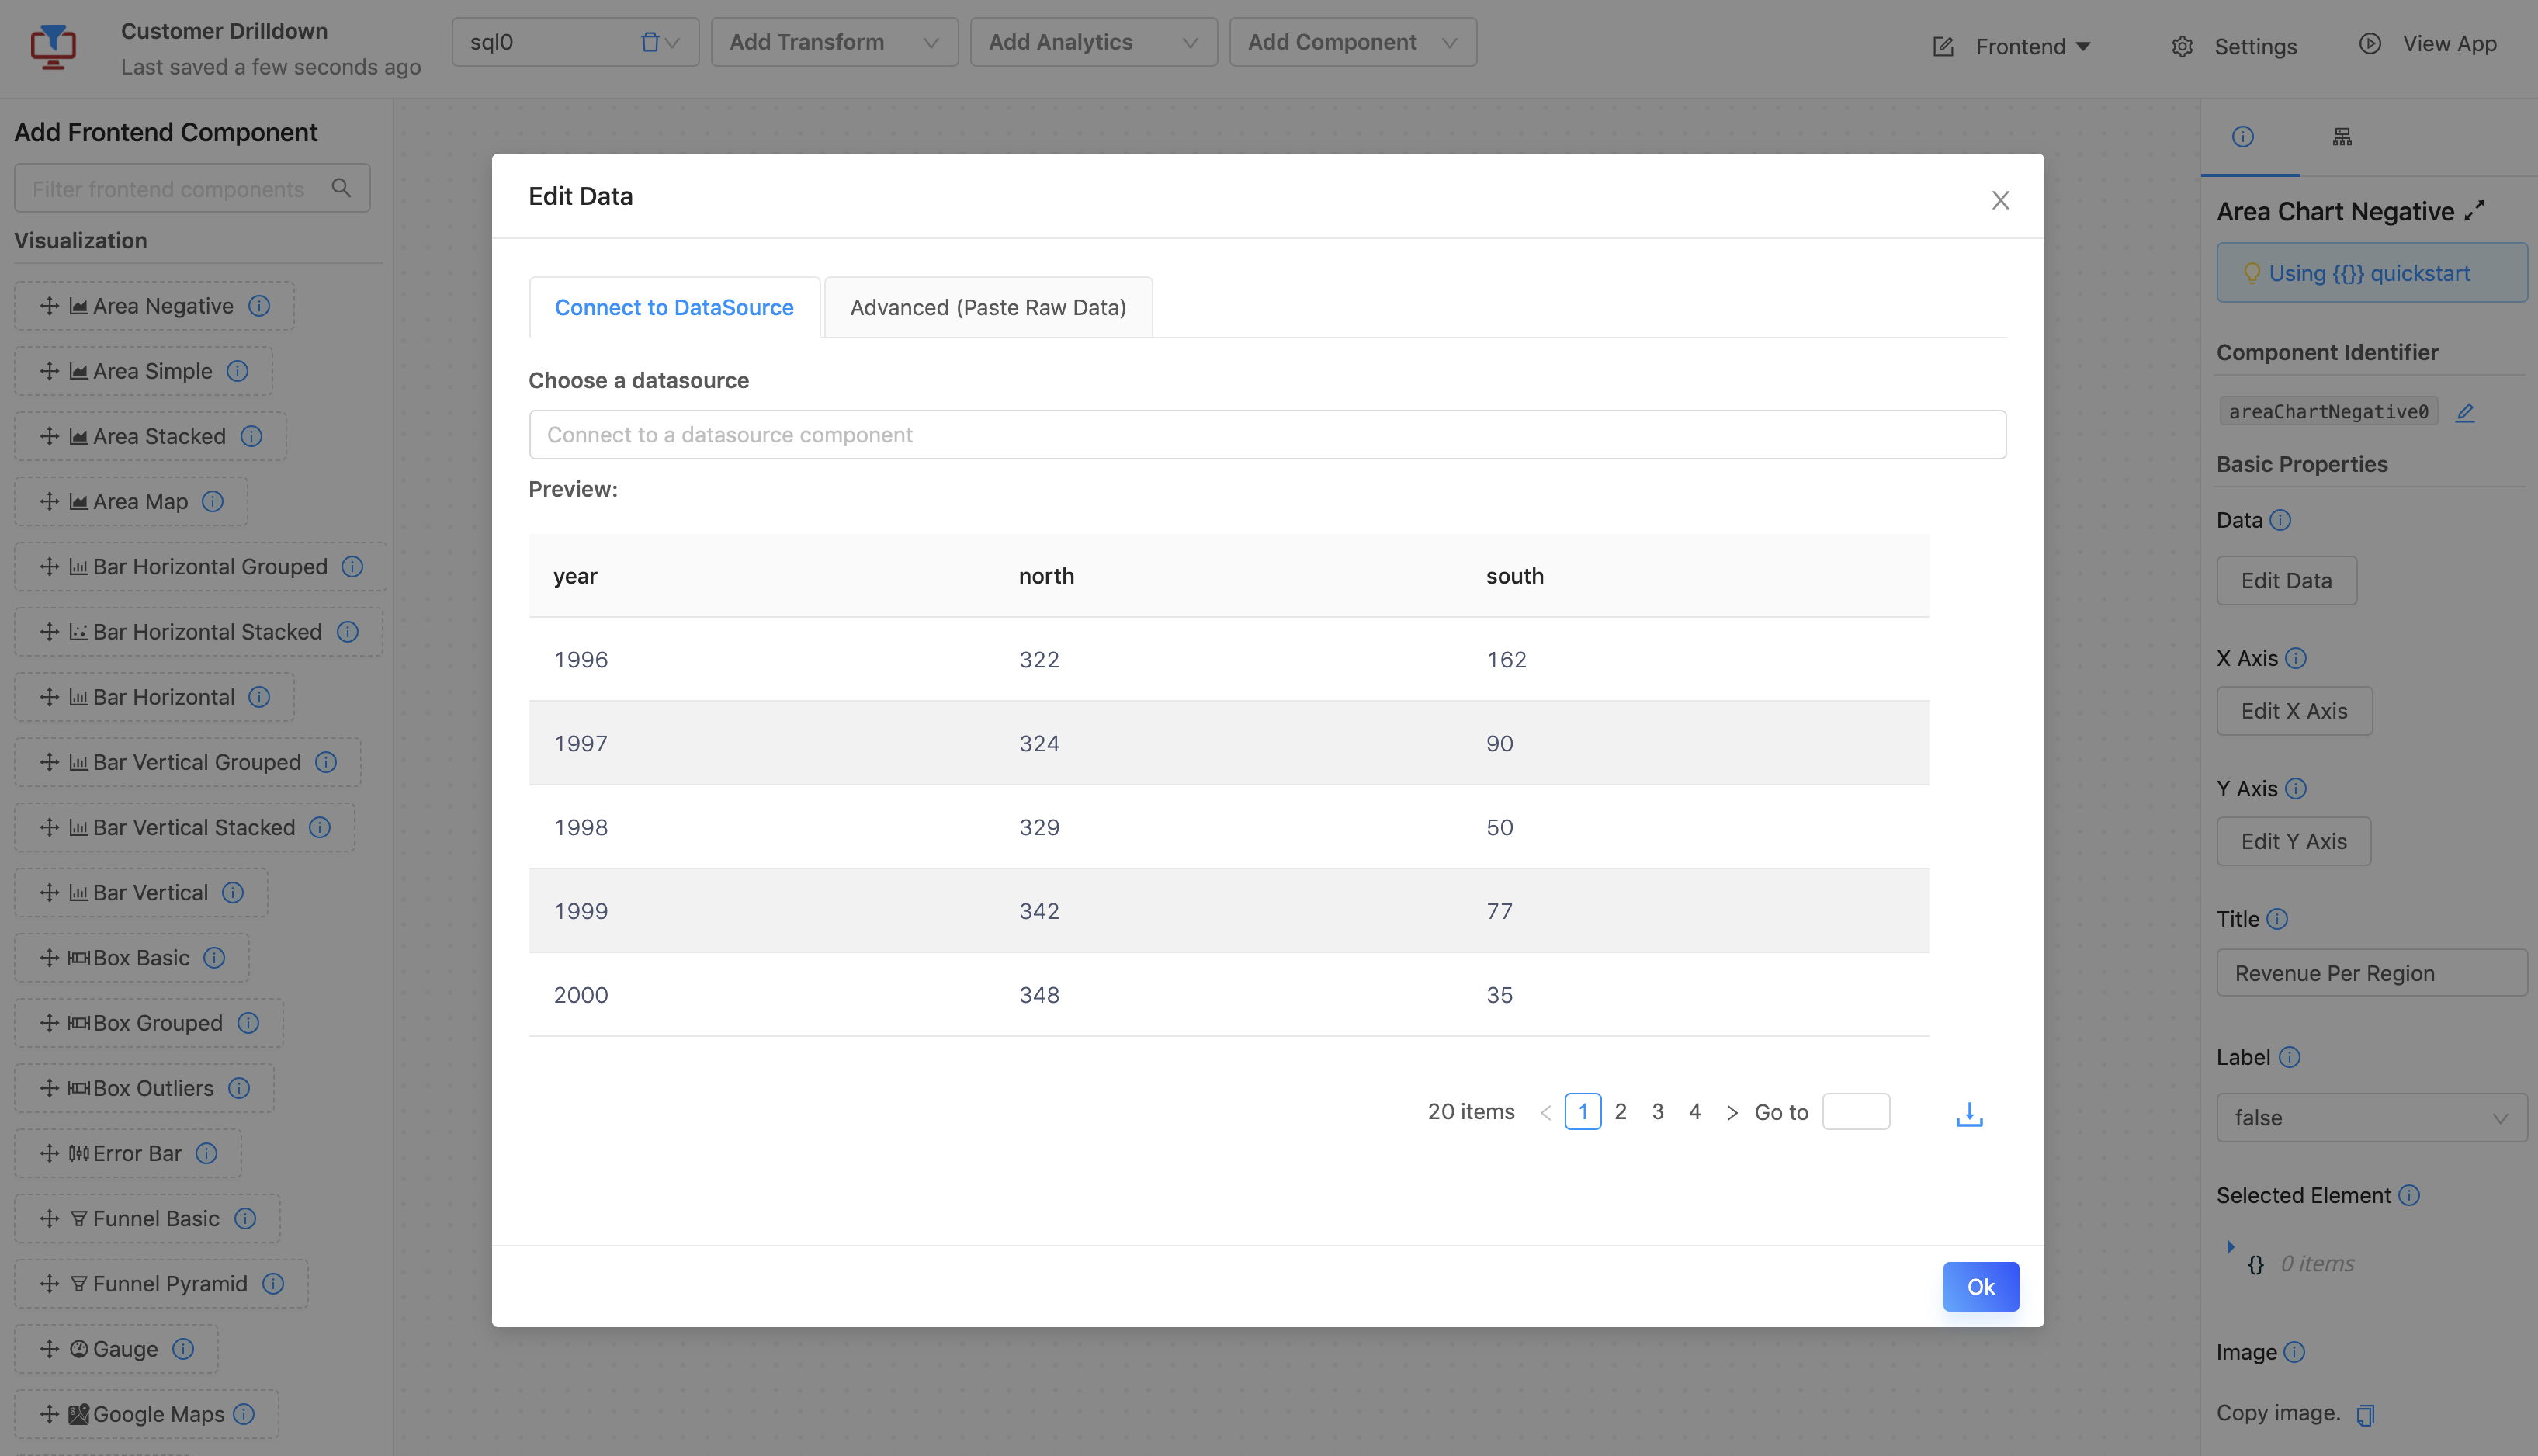Select the Box Outliers component
2538x1456 pixels.
(x=144, y=1088)
